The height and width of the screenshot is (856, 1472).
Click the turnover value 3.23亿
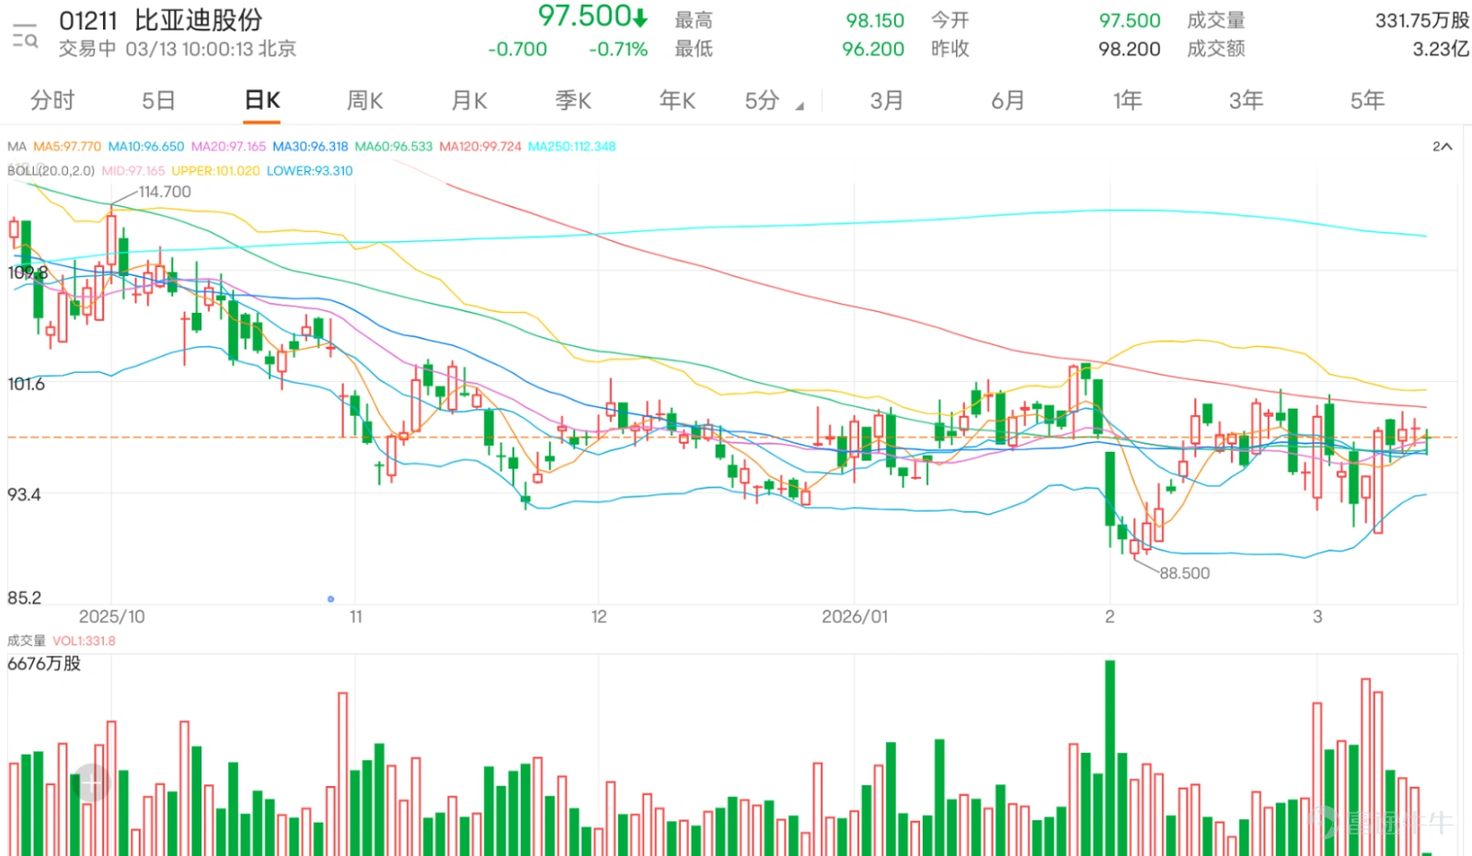coord(1440,49)
